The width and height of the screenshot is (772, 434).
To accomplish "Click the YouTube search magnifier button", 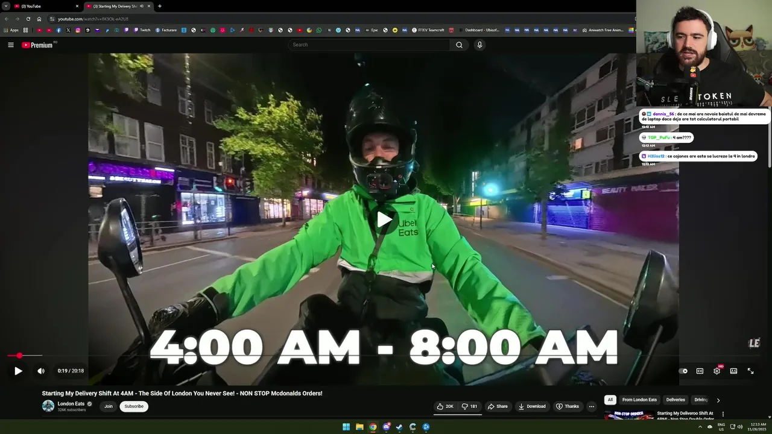I will (459, 45).
